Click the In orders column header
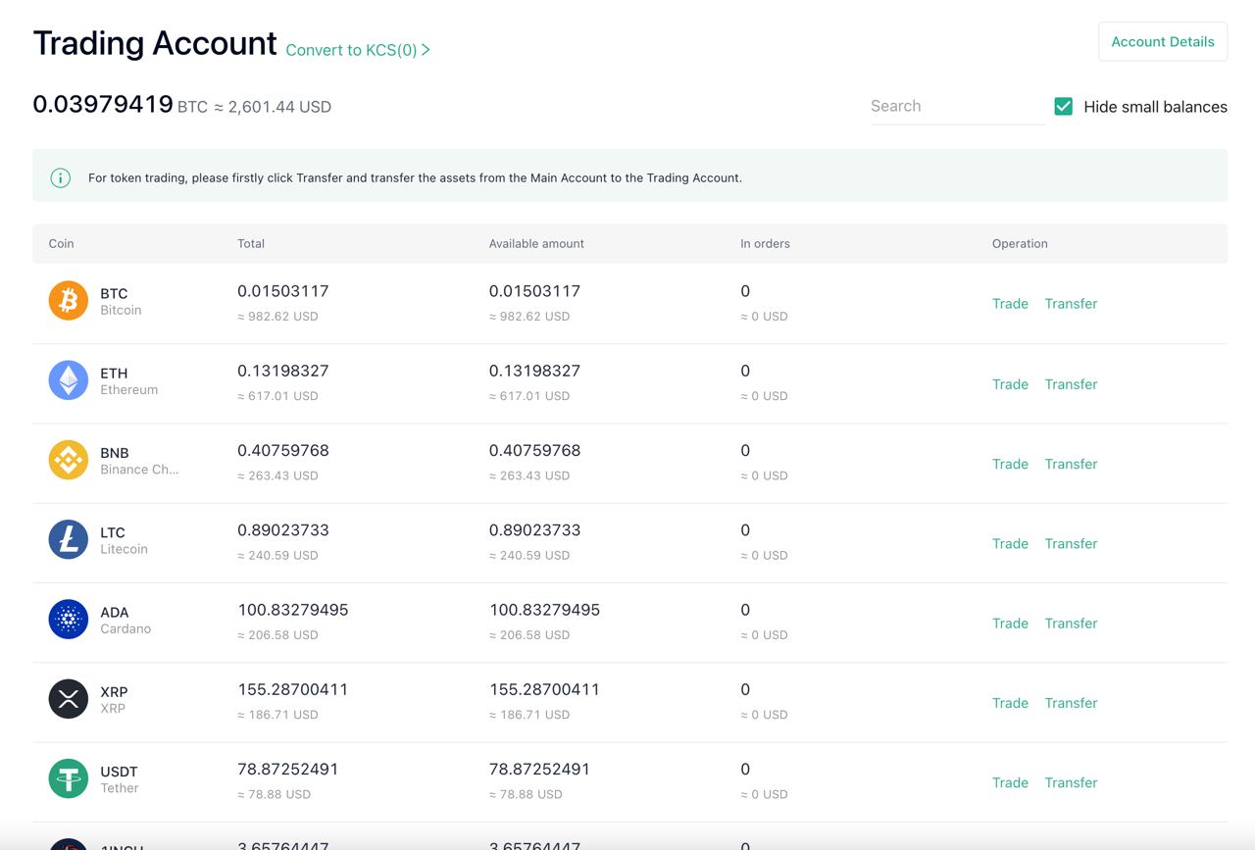Image resolution: width=1255 pixels, height=850 pixels. coord(765,243)
